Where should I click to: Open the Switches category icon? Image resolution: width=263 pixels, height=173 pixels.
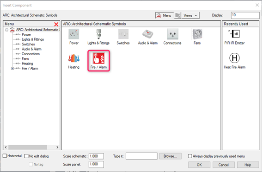(123, 34)
